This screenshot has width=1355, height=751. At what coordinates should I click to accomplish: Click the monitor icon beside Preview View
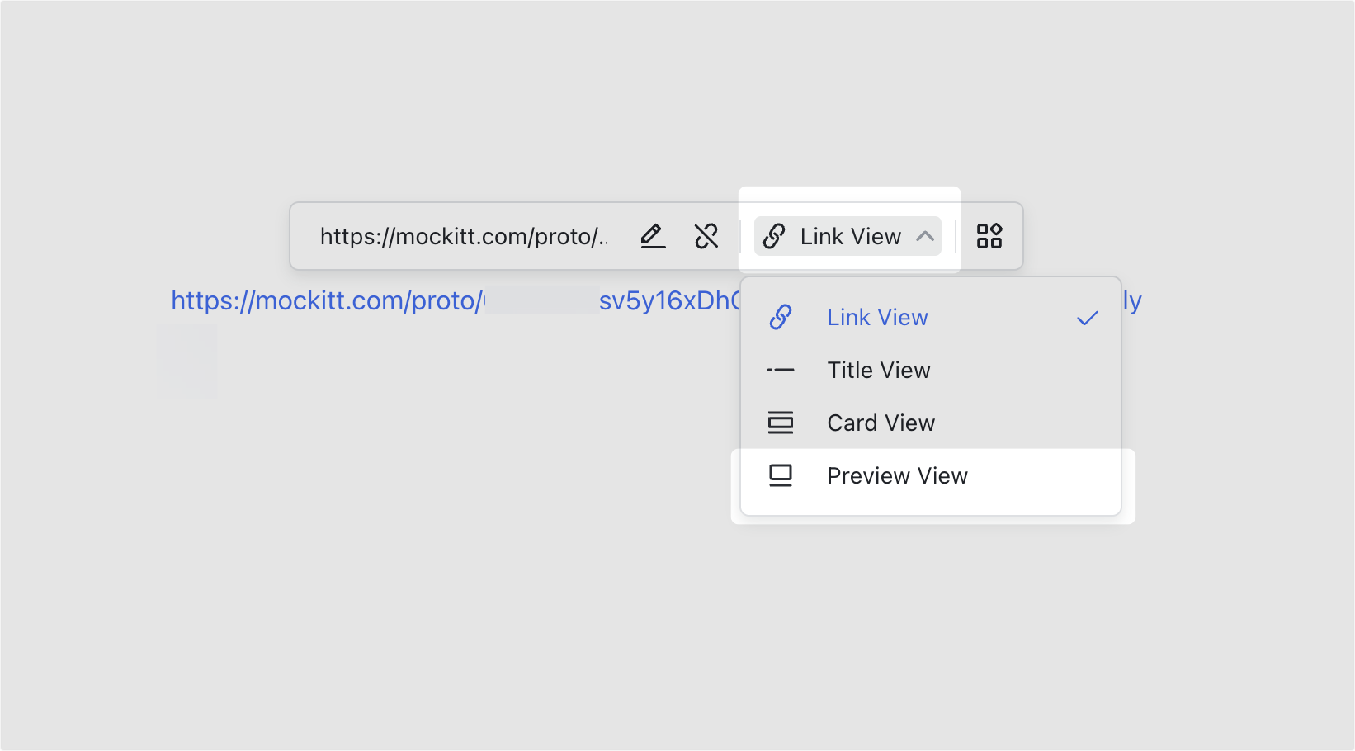coord(781,475)
